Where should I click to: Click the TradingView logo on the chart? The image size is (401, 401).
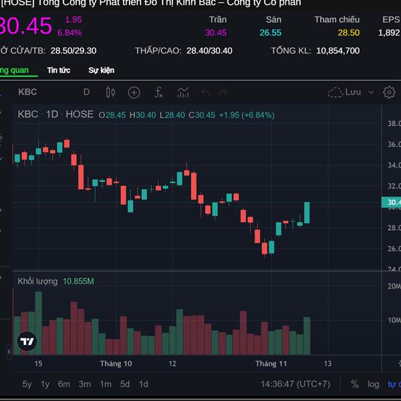27,341
